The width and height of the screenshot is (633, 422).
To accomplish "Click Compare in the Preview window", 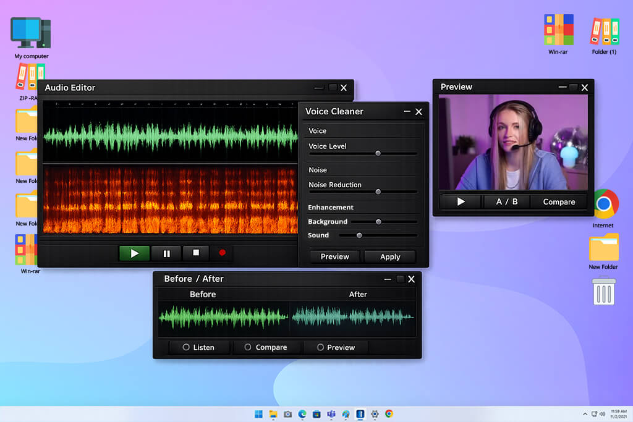I will tap(559, 201).
